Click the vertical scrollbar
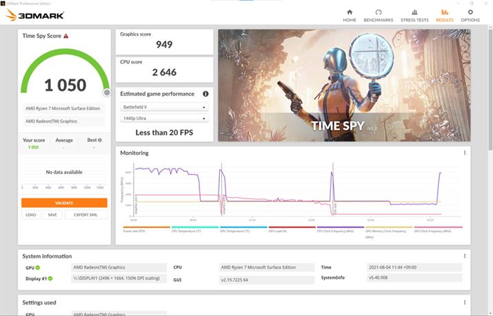 490,88
